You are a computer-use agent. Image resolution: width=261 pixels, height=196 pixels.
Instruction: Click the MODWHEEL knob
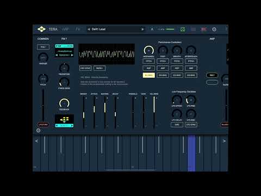point(149,50)
